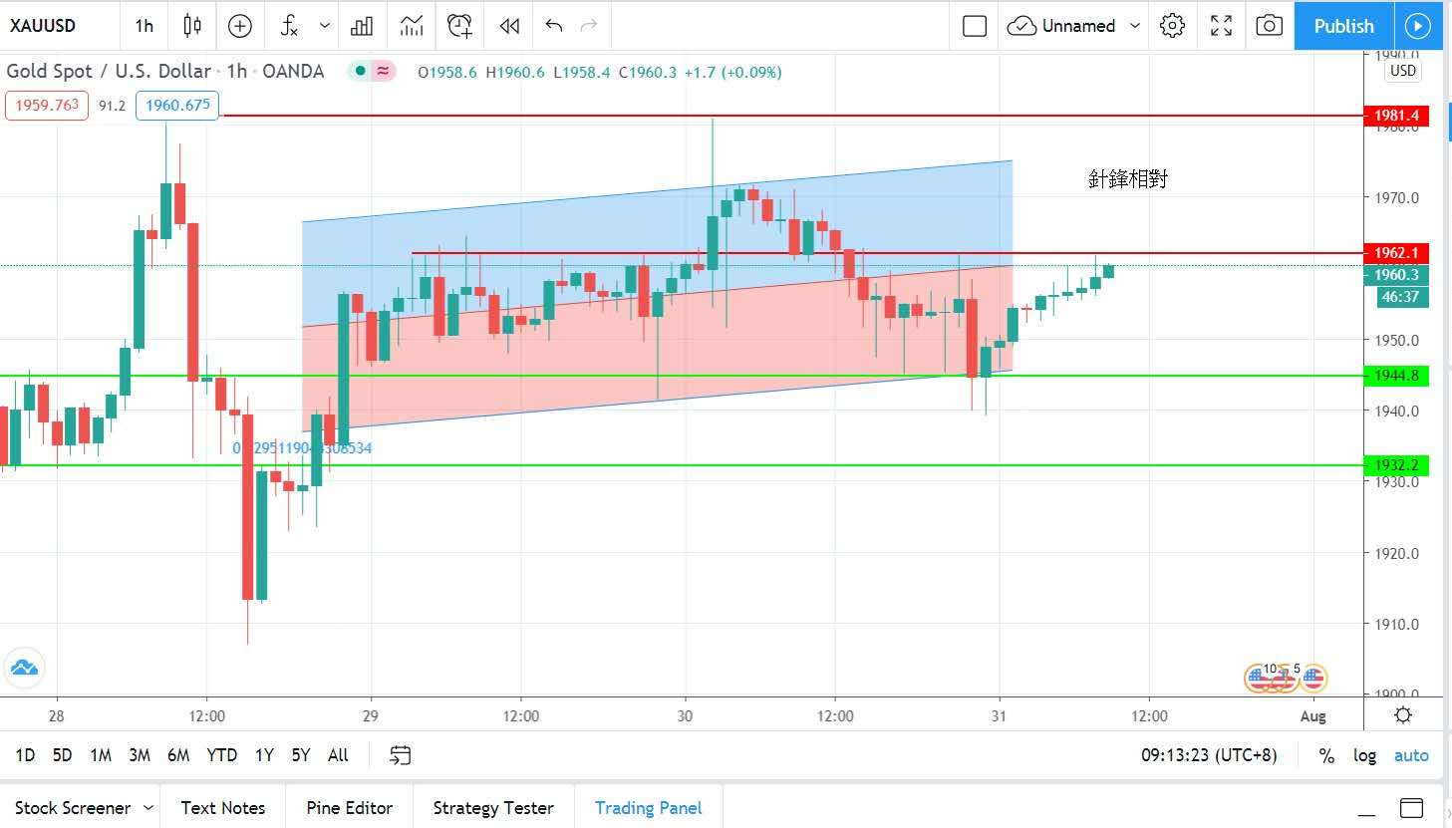Toggle the auto scale option

(x=1411, y=755)
